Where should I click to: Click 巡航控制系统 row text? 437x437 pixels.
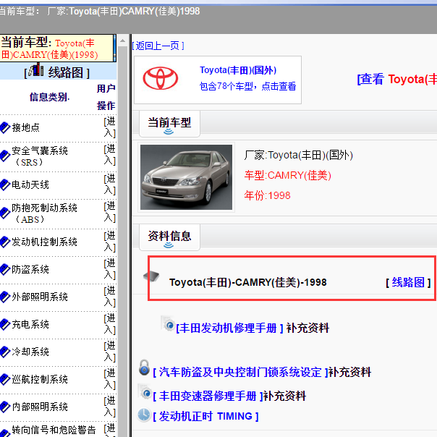pos(40,379)
